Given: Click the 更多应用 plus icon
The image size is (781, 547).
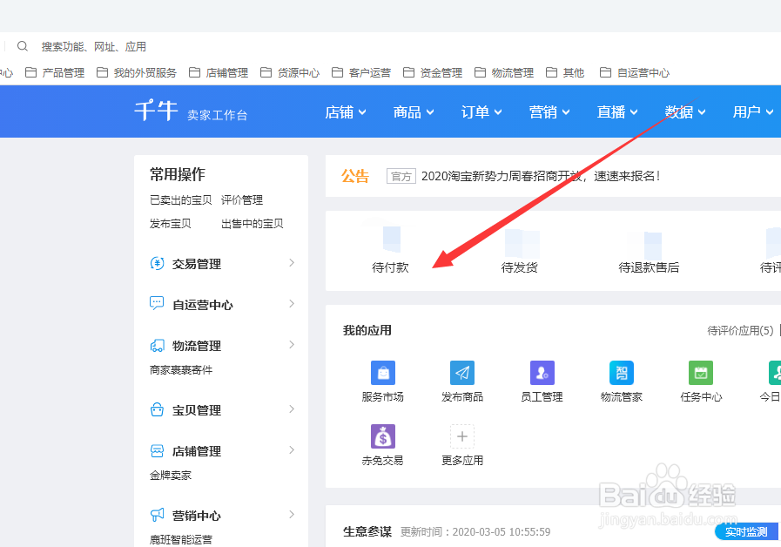Looking at the screenshot, I should tap(461, 436).
